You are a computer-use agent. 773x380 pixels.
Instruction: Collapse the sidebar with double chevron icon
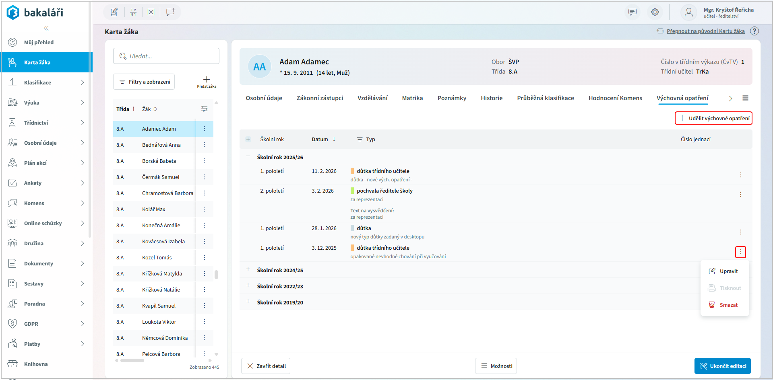[x=46, y=28]
